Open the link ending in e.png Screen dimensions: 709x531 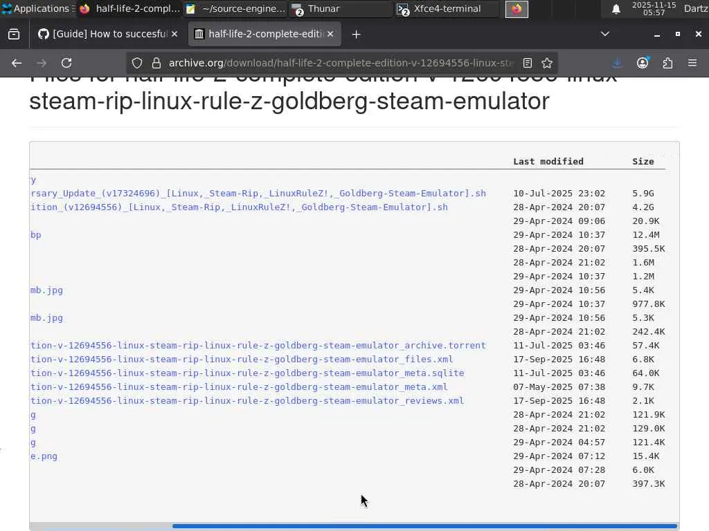click(x=44, y=456)
